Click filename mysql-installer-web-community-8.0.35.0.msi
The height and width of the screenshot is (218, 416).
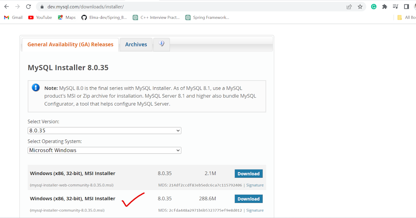71,185
